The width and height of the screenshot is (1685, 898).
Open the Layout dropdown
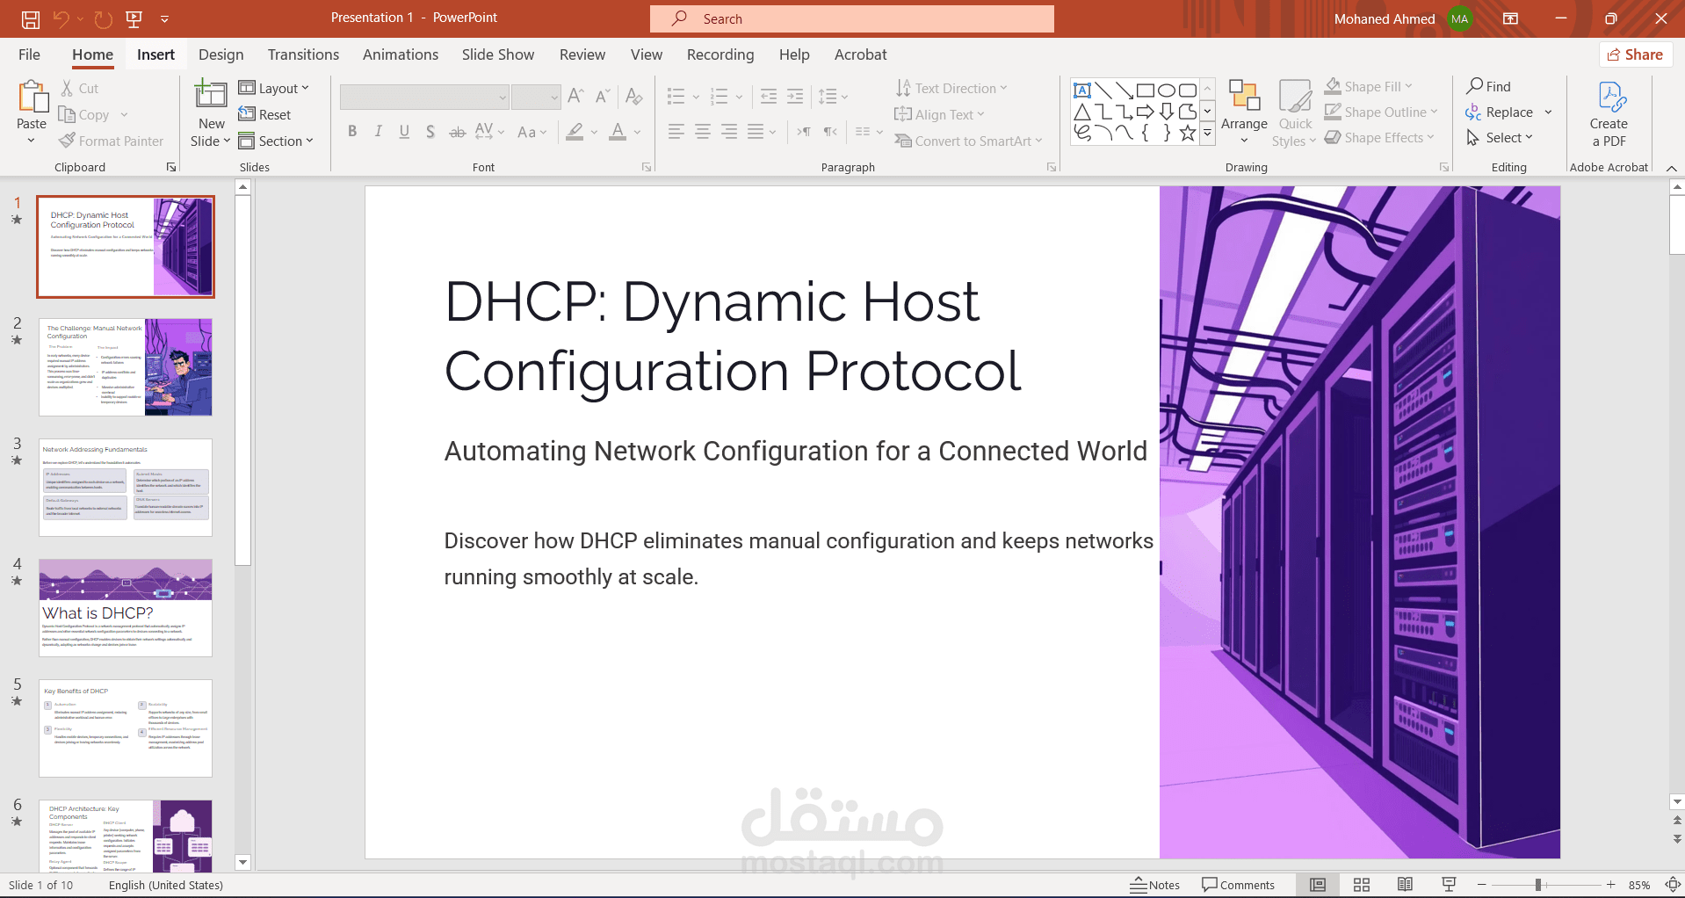point(274,88)
